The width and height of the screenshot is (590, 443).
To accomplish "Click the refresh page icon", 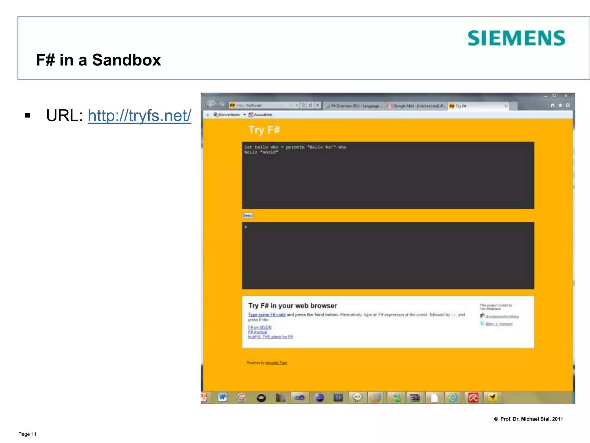I will tap(310, 105).
